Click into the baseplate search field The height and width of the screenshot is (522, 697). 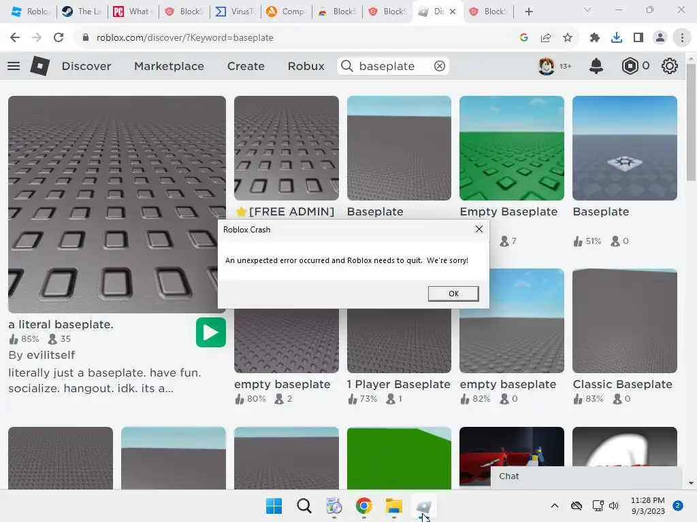pyautogui.click(x=393, y=66)
